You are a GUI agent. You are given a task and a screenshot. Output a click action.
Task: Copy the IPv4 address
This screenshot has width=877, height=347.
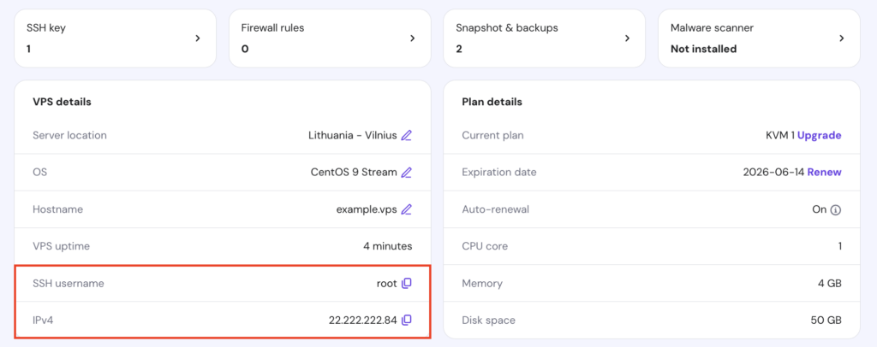coord(407,320)
